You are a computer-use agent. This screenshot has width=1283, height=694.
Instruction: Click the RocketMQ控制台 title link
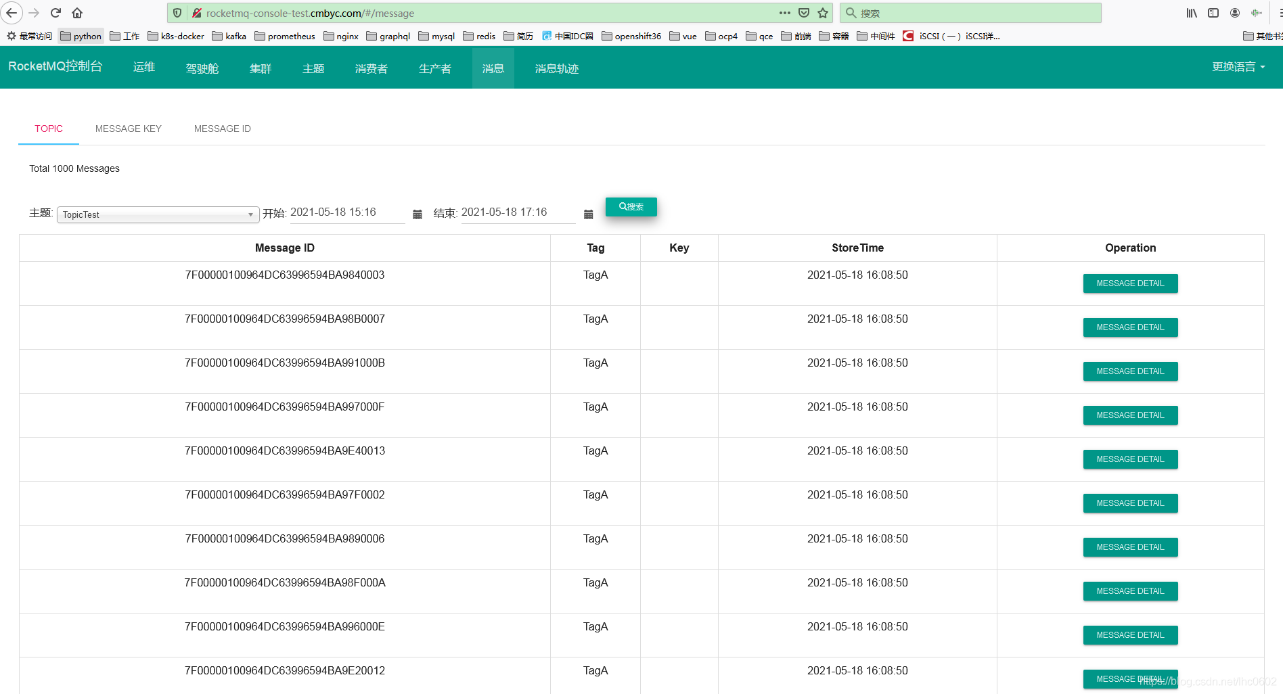point(55,66)
